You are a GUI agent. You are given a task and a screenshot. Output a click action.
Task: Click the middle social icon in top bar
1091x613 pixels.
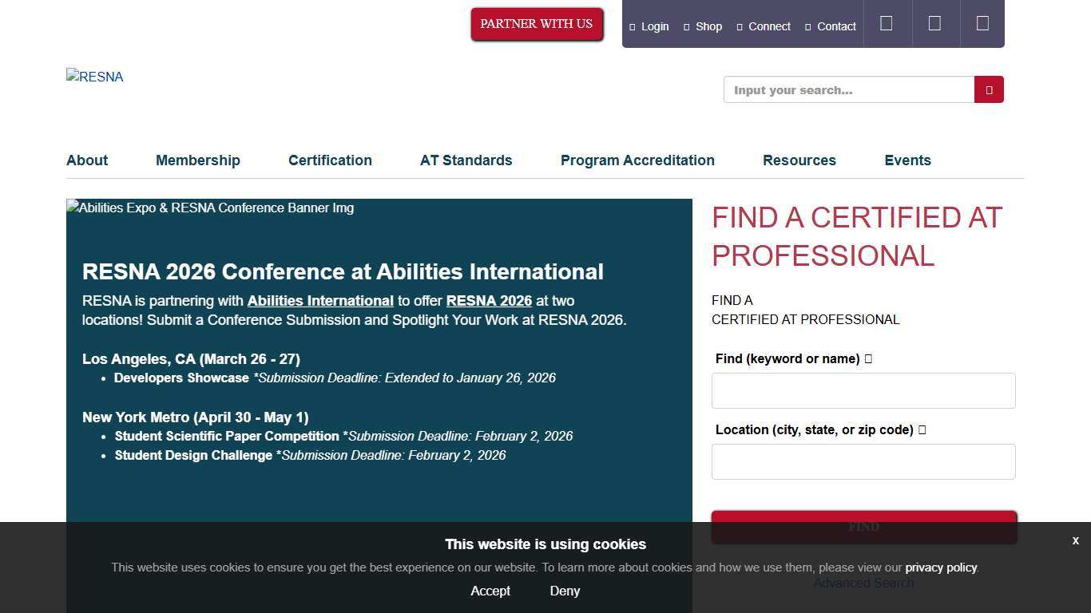click(x=934, y=24)
